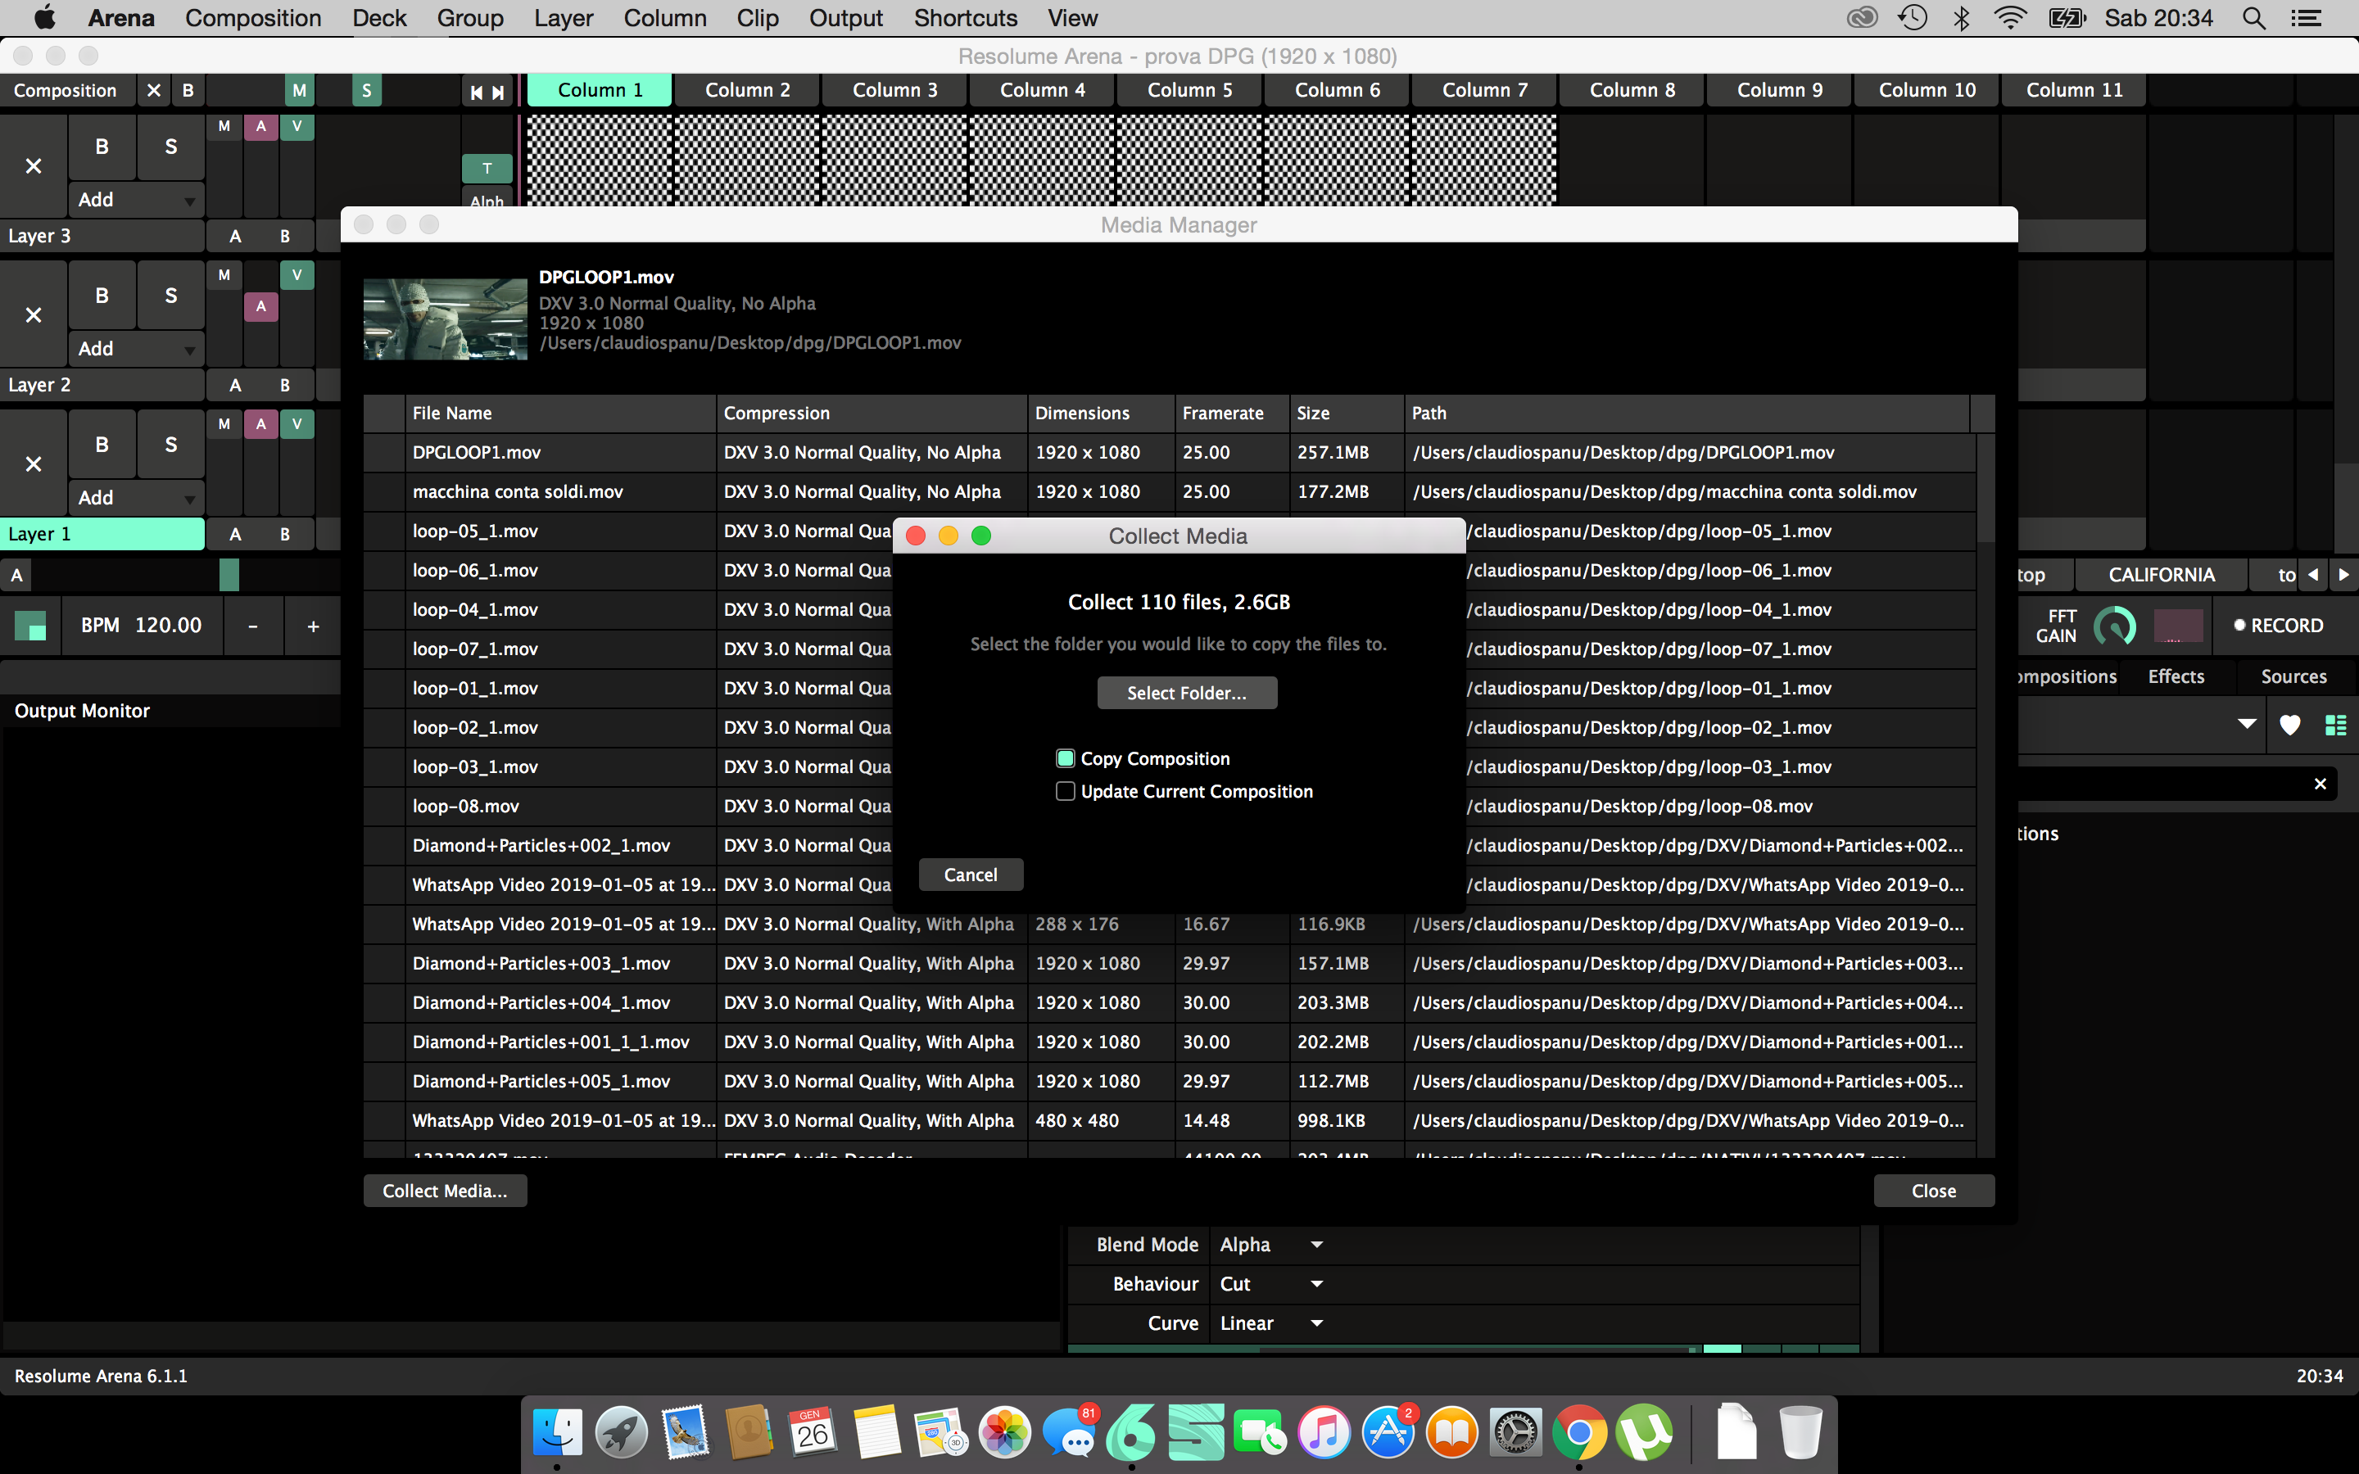Viewport: 2359px width, 1474px height.
Task: Open the Shortcuts menu
Action: (x=965, y=19)
